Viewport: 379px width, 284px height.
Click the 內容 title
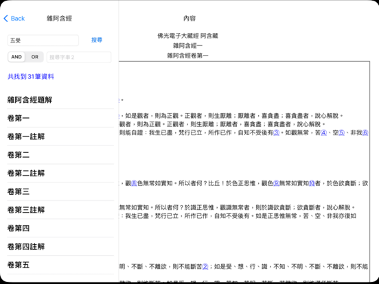point(189,19)
